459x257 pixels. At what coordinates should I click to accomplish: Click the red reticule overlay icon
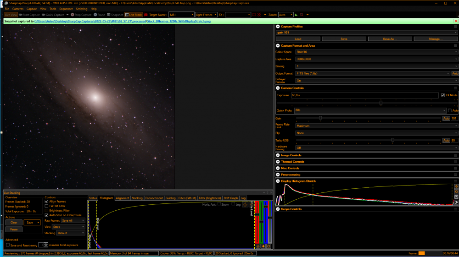pyautogui.click(x=259, y=15)
